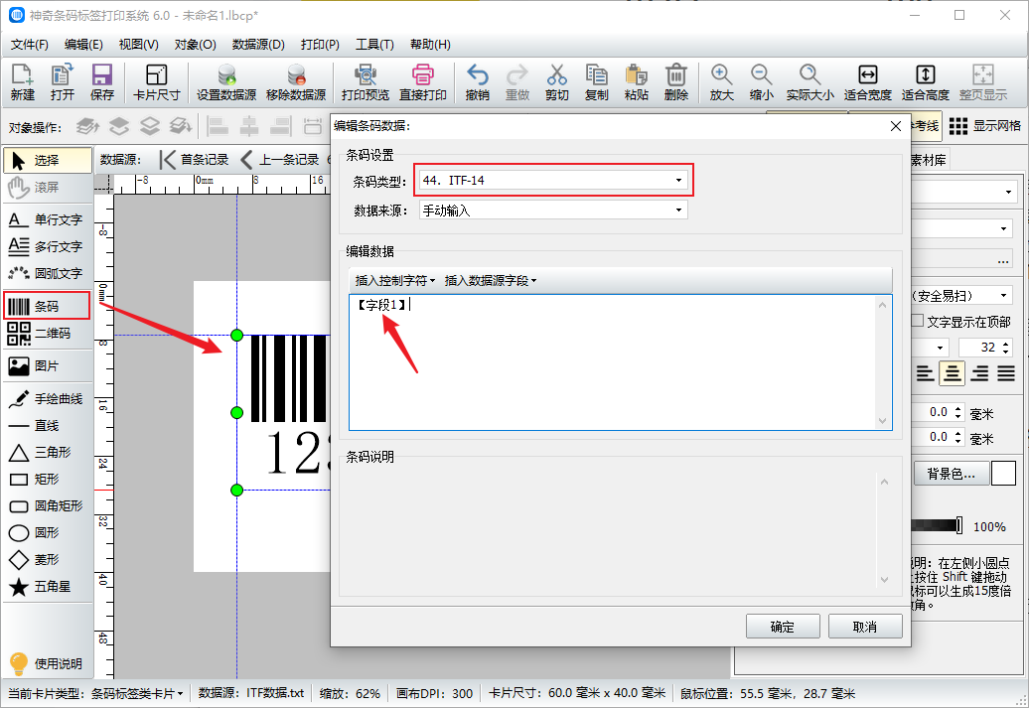
Task: Click 取消 button in dialog
Action: (x=865, y=627)
